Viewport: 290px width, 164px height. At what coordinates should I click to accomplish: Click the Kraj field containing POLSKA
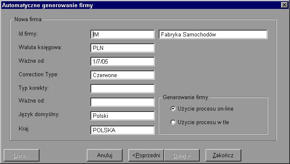[x=123, y=130]
